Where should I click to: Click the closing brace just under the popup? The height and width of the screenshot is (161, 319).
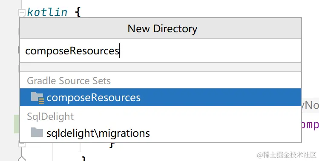click(111, 145)
